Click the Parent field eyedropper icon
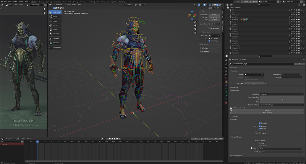Image resolution: width=306 pixels, height=164 pixels. click(x=263, y=74)
